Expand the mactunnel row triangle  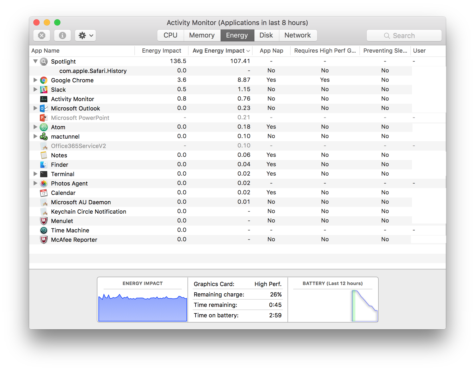click(x=35, y=136)
